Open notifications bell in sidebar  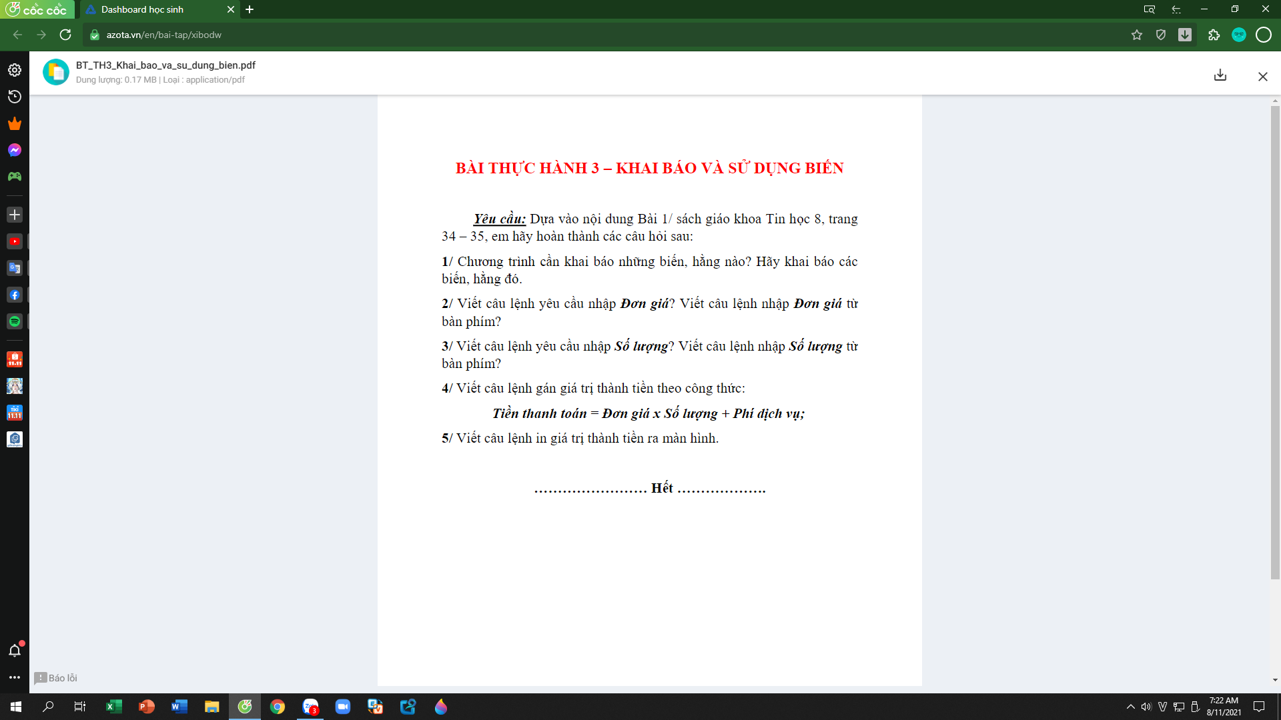click(x=15, y=650)
